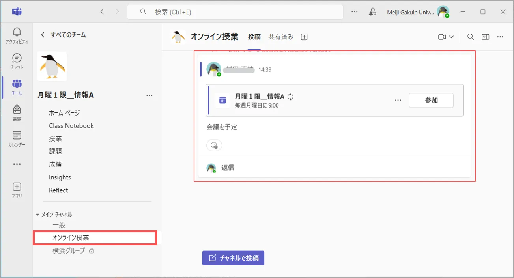Screen dimensions: 514x278
Task: Click the search magnifier icon in channel header
Action: [x=470, y=37]
